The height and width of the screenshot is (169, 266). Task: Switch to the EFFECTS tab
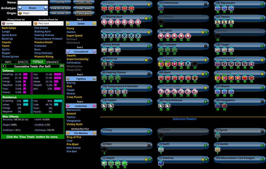tap(23, 62)
